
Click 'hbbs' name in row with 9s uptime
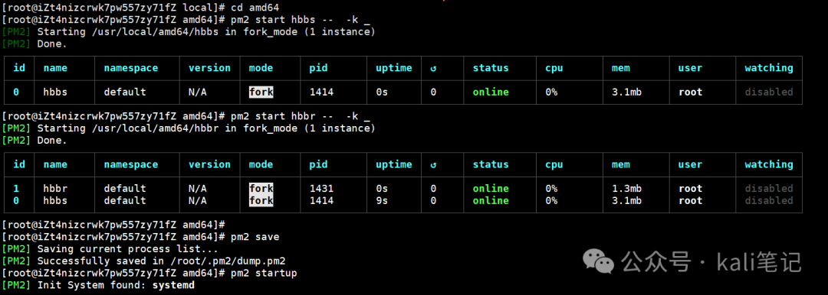pos(55,201)
